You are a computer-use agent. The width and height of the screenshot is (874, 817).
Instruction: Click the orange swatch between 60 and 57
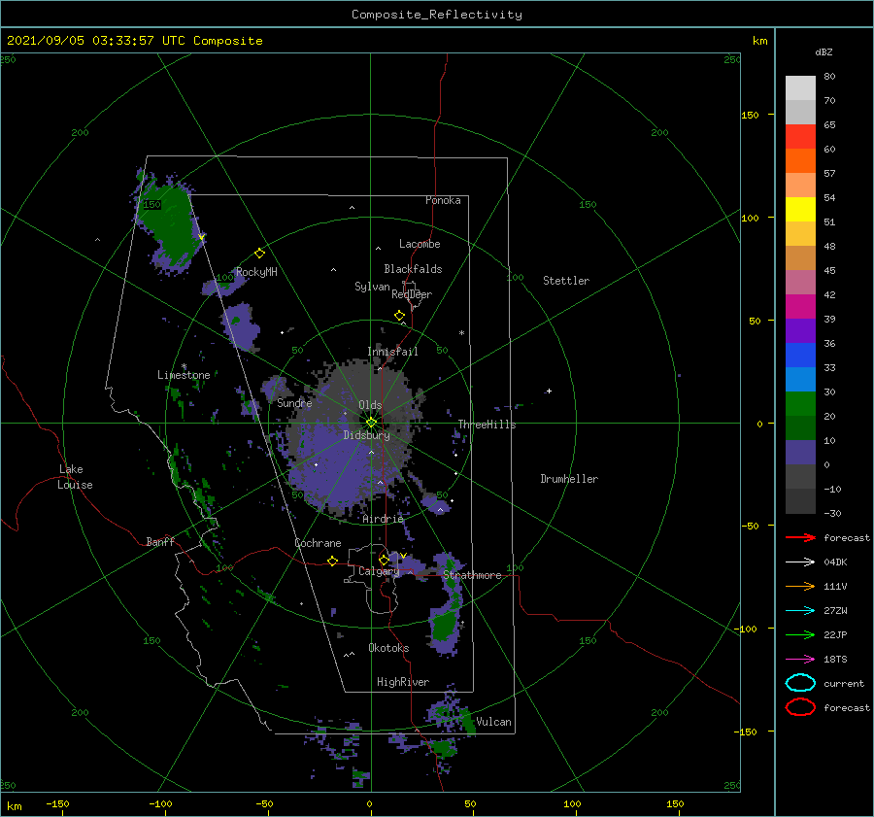pos(800,160)
